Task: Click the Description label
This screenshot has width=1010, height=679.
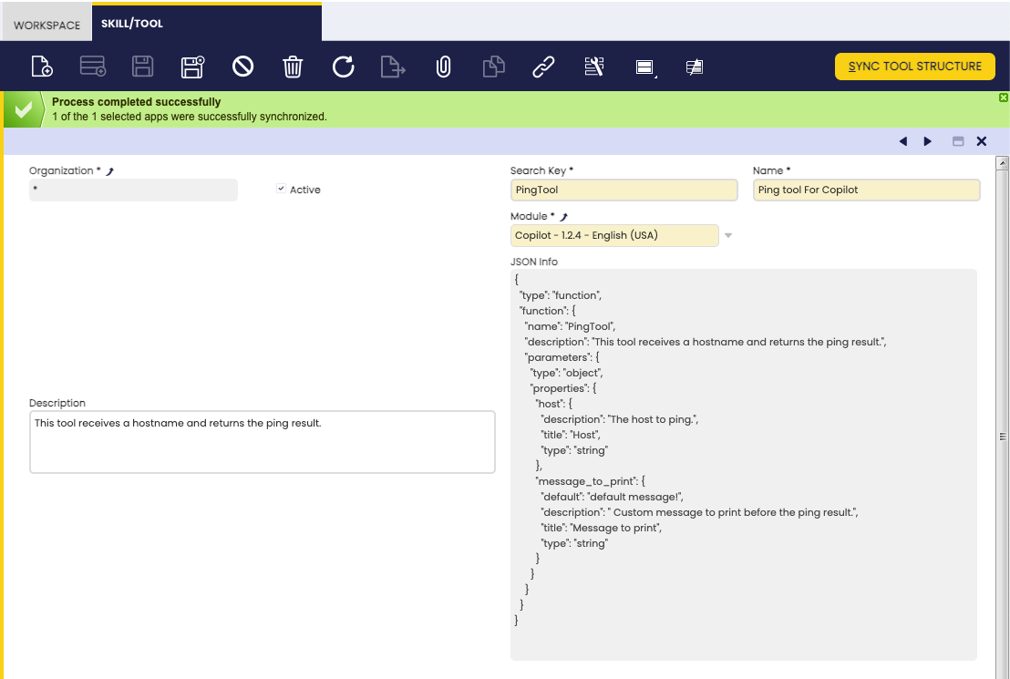Action: [x=57, y=403]
